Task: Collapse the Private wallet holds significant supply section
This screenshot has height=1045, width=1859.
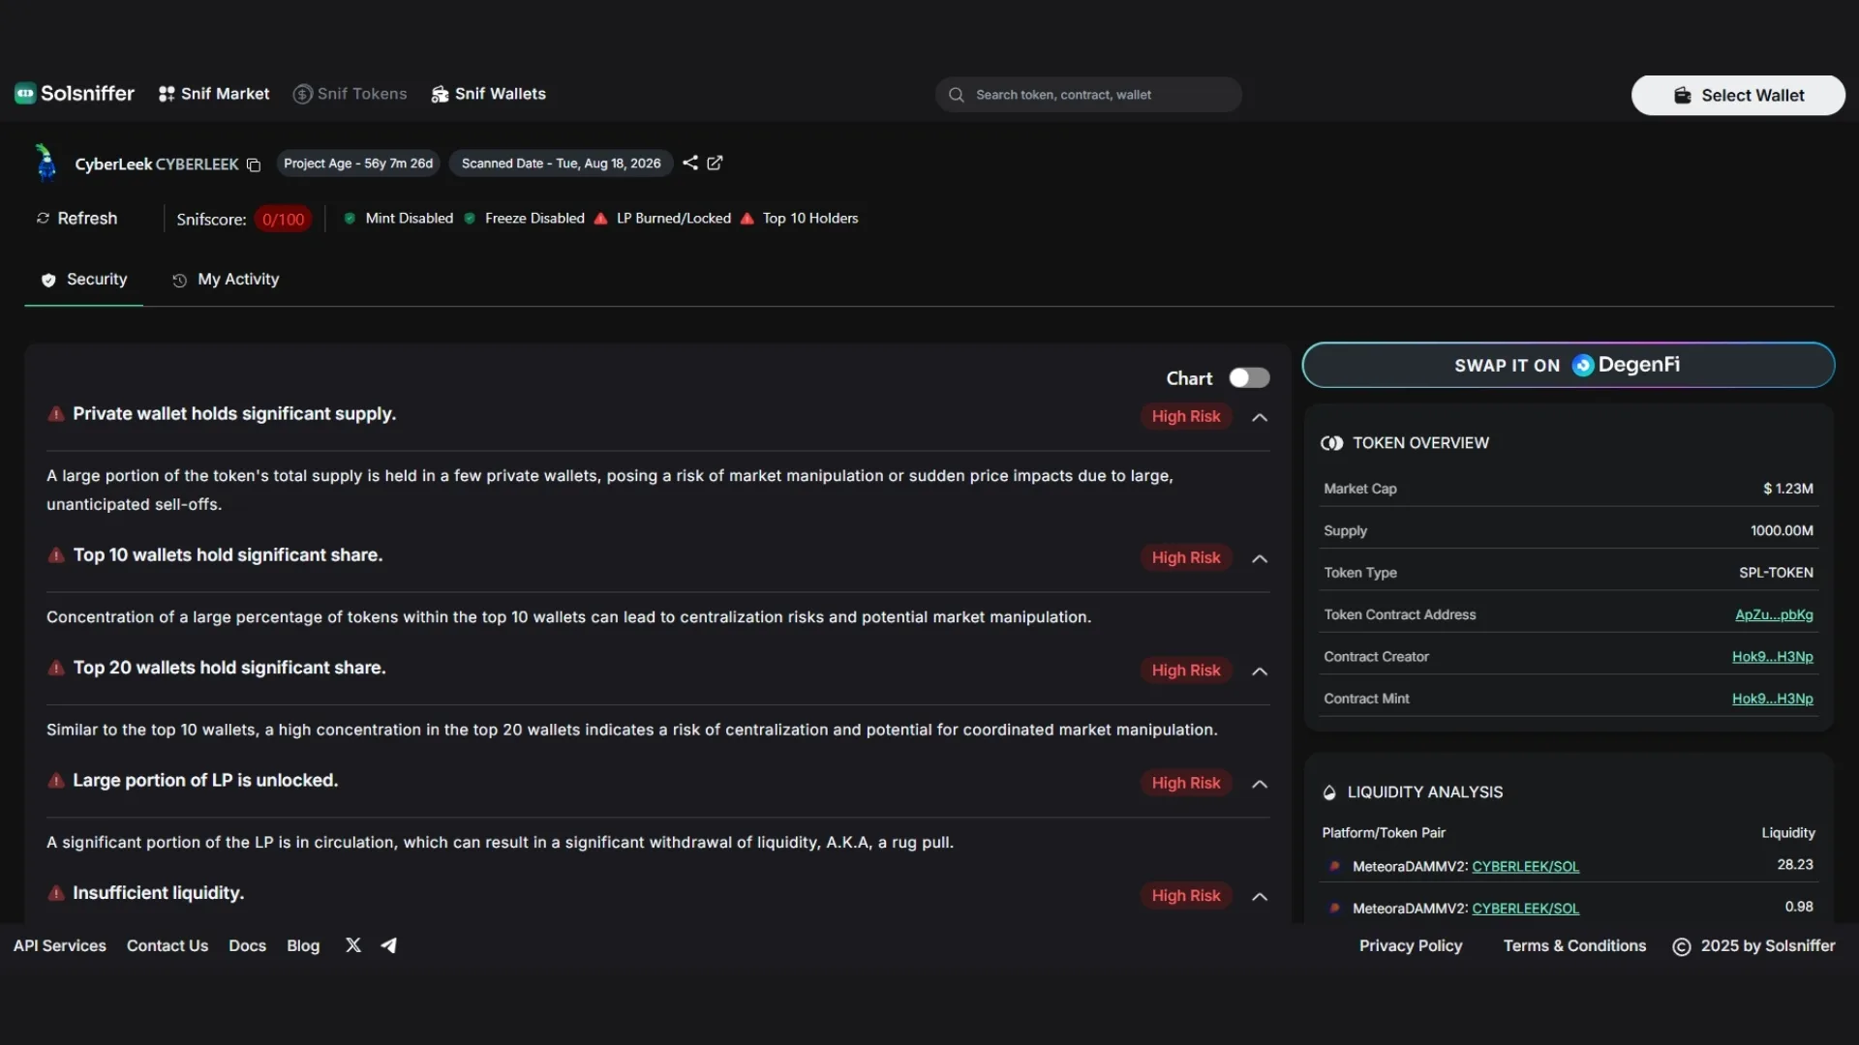Action: pos(1260,417)
